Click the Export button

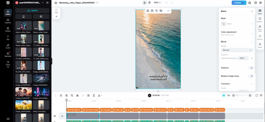[239, 3]
